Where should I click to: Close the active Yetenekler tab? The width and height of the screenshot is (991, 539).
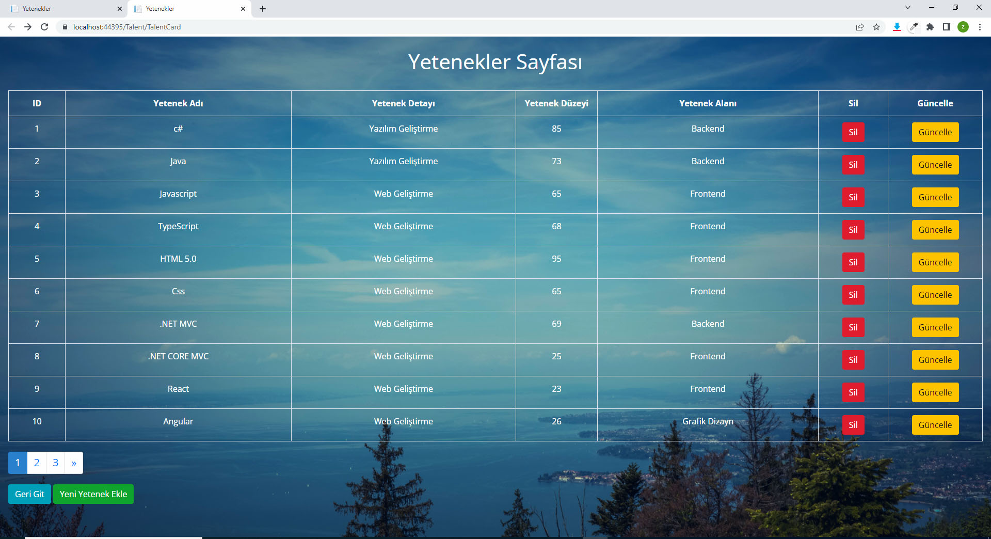click(243, 9)
